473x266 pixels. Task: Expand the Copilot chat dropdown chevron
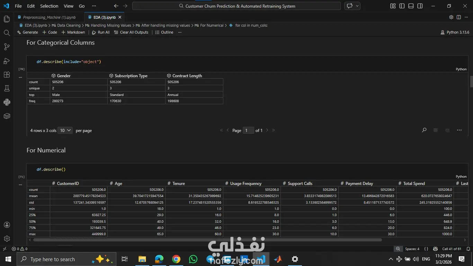click(357, 6)
